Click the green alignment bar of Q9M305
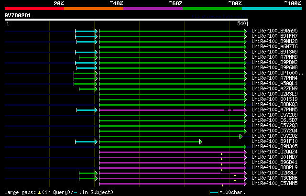This screenshot has width=306, height=196. point(172,147)
